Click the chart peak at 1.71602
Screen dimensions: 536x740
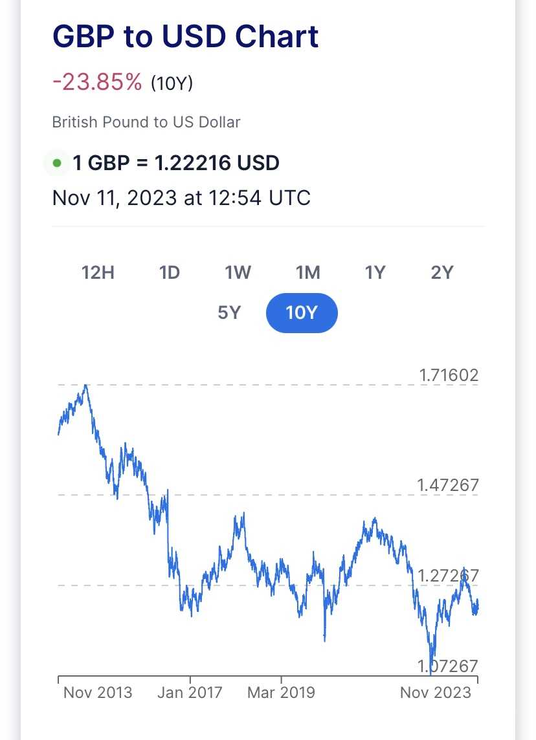pos(85,386)
